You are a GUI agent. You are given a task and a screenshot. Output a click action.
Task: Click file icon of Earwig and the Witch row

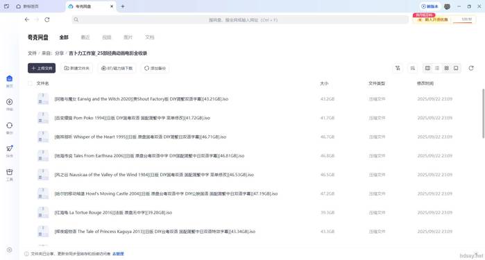[43, 99]
